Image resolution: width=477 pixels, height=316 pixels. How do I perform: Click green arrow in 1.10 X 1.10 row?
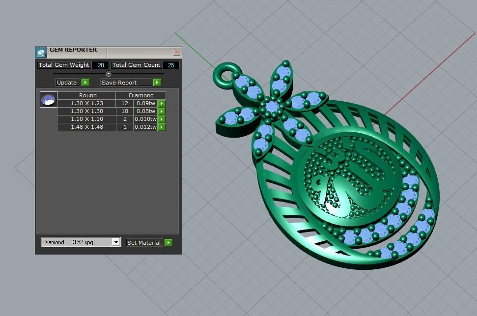click(x=162, y=119)
